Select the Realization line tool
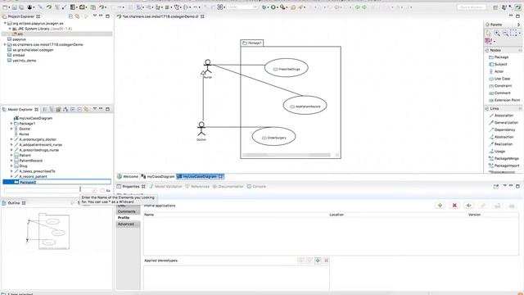This screenshot has width=524, height=295. 500,144
